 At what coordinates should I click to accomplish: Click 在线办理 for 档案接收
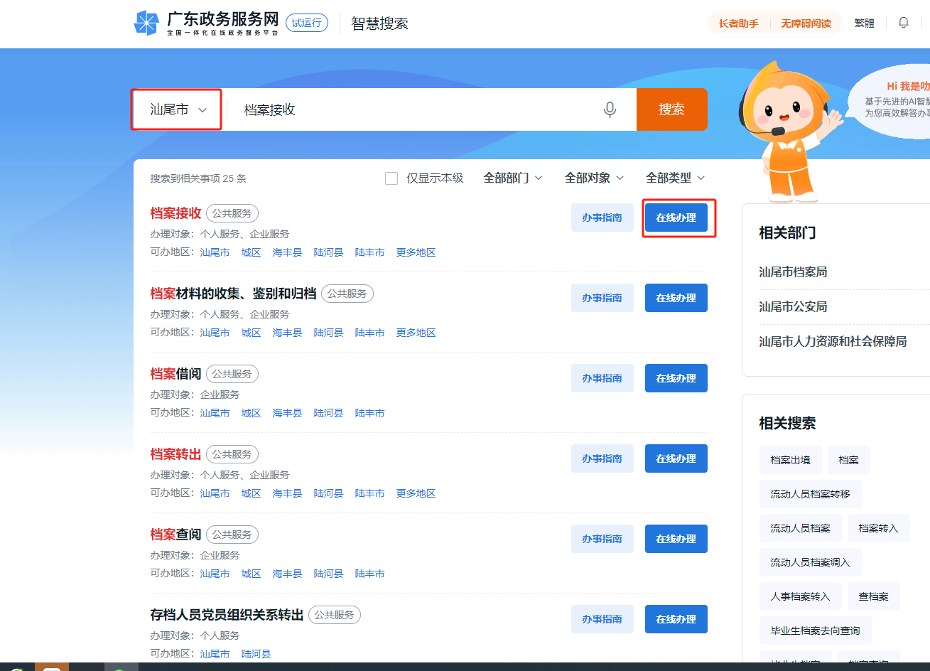tap(676, 218)
